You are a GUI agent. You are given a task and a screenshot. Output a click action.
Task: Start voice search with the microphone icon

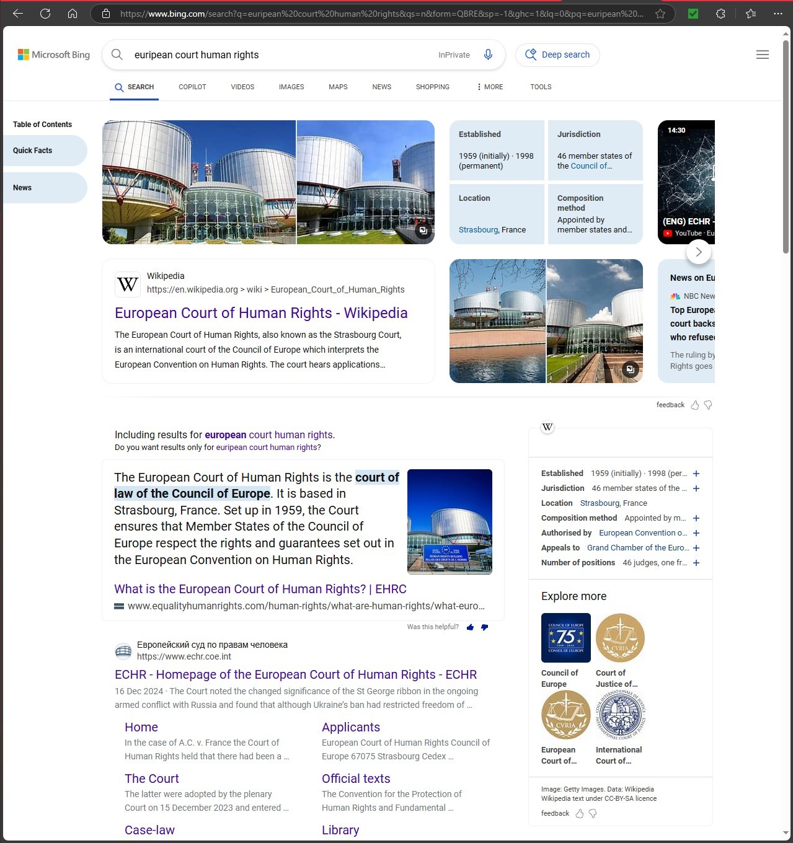489,55
